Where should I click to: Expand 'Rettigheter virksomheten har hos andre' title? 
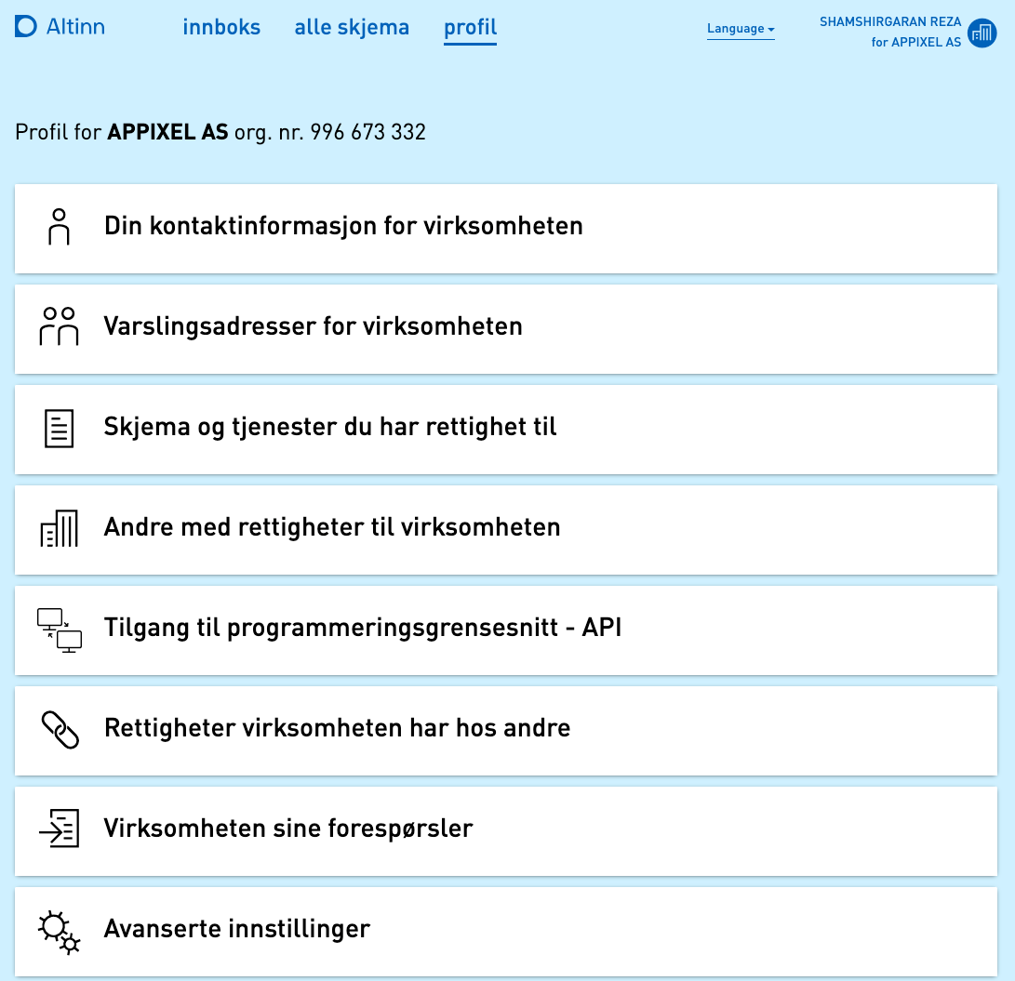(337, 727)
